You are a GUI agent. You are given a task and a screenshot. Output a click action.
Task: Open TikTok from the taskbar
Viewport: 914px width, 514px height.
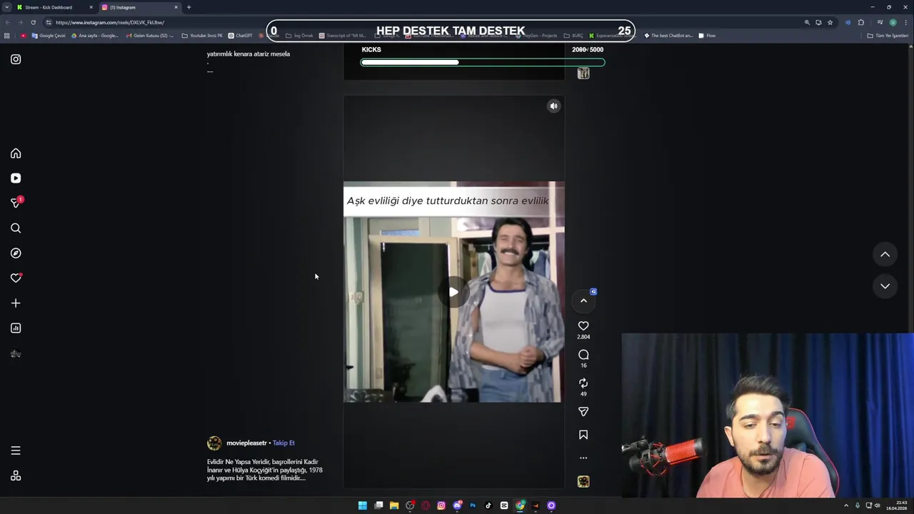(x=488, y=505)
